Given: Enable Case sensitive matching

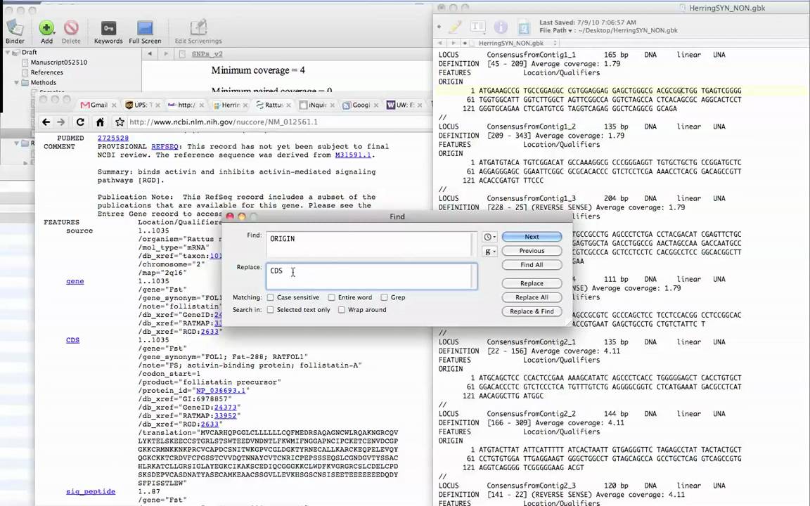Looking at the screenshot, I should click(x=270, y=297).
